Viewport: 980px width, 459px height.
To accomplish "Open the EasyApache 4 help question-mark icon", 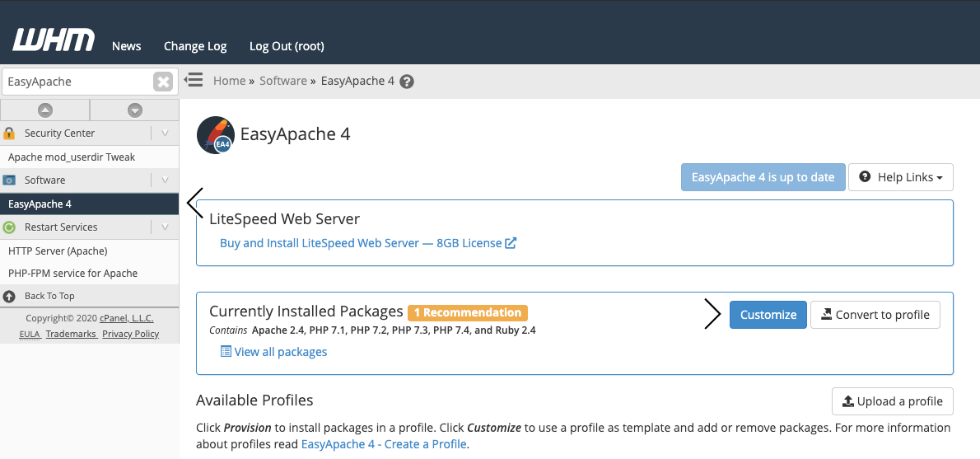I will pos(407,82).
